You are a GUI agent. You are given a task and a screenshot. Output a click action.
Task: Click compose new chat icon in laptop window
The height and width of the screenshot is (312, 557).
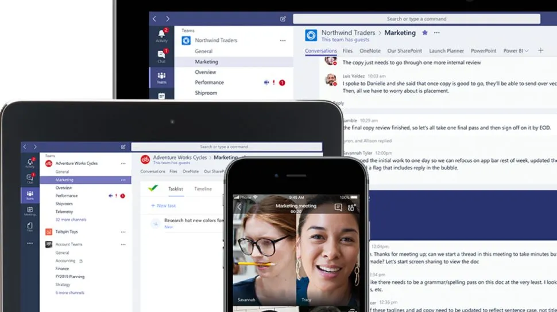(283, 19)
